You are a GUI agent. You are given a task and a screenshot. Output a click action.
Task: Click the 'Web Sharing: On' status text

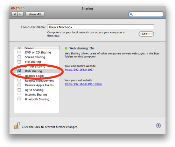point(82,48)
